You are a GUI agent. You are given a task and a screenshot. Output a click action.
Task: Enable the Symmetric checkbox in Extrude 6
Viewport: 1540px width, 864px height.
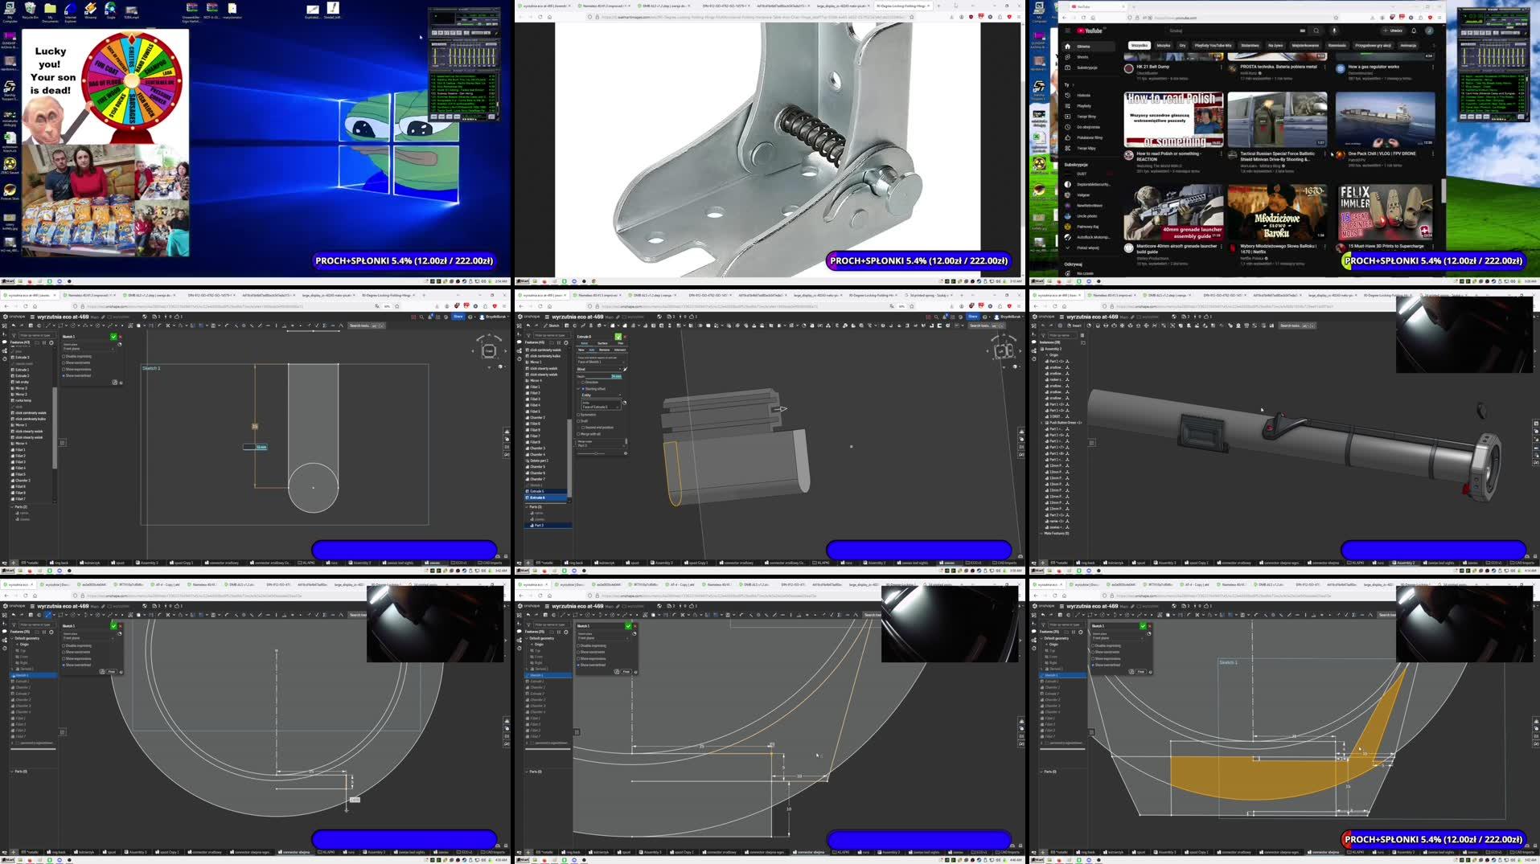(578, 415)
